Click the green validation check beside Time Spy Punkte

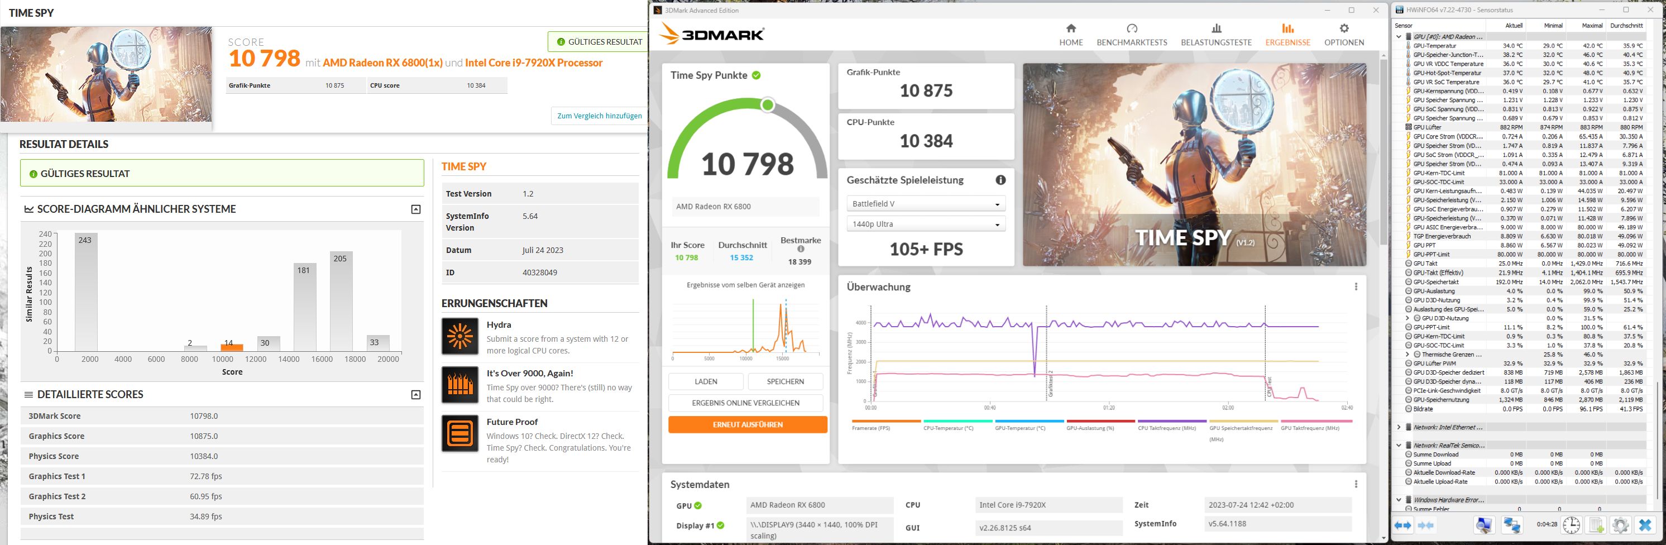click(x=757, y=75)
